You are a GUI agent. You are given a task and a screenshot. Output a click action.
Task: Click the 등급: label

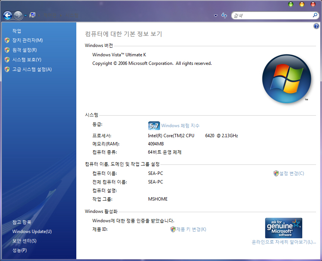tap(97, 125)
